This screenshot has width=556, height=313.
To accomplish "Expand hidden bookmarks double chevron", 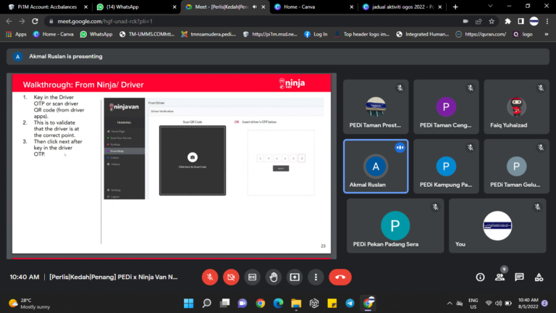I will [547, 34].
